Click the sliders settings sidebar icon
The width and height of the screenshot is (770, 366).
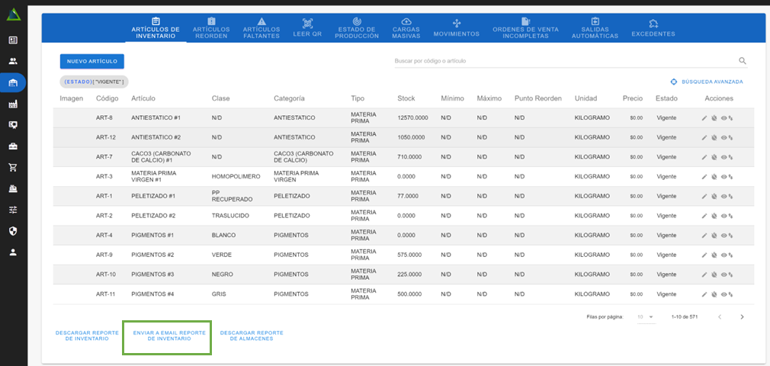[x=13, y=210]
